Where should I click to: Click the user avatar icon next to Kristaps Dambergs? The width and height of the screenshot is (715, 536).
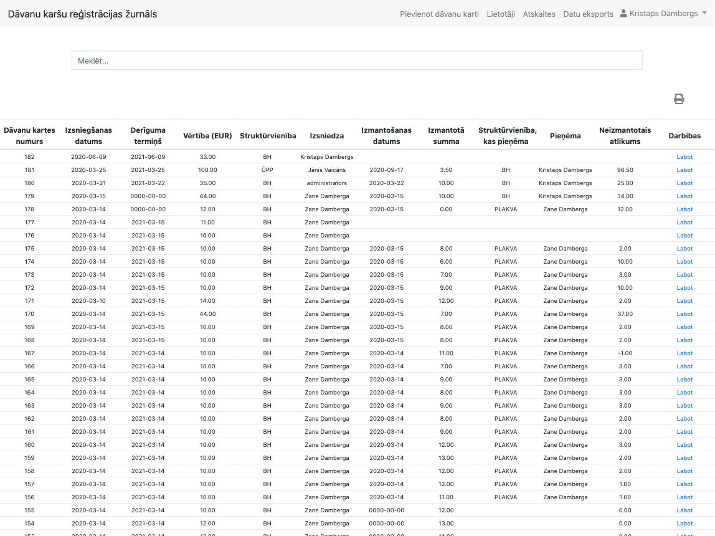pyautogui.click(x=623, y=14)
